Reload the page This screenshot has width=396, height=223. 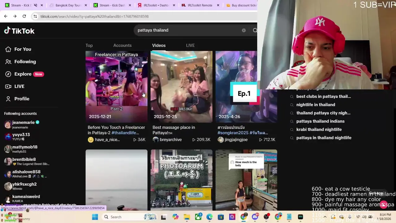(24, 16)
